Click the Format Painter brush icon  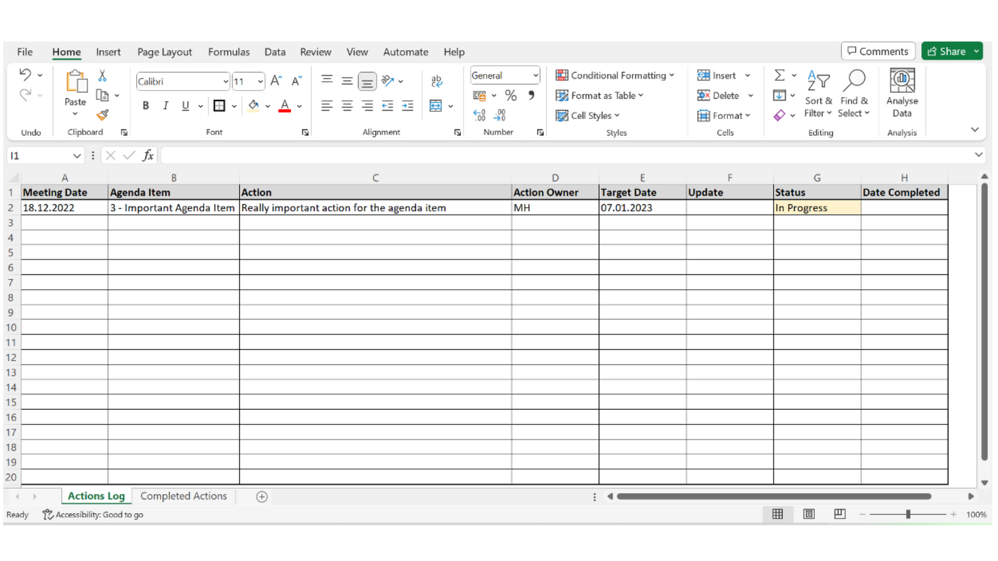[102, 115]
